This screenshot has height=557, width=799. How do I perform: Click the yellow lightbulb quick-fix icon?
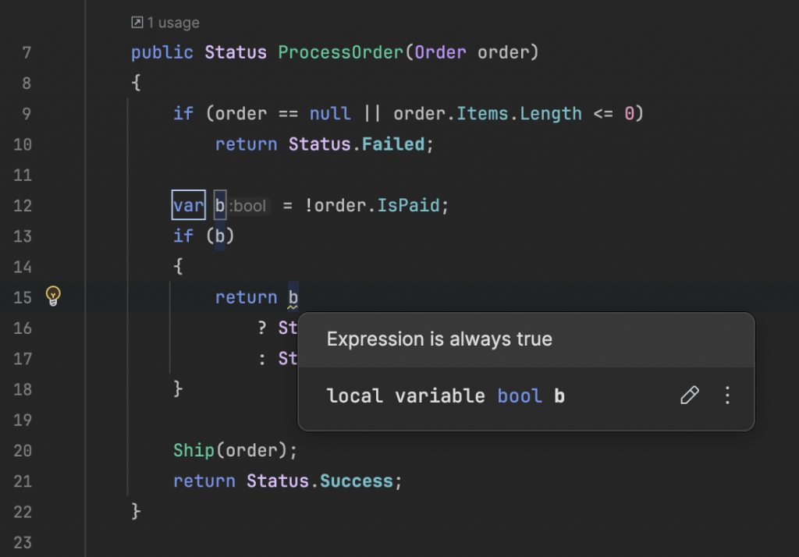(53, 296)
